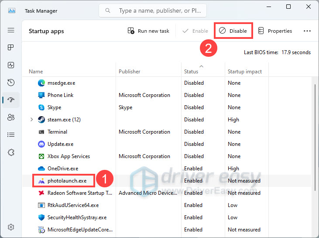Open Properties for selected app

pos(275,31)
